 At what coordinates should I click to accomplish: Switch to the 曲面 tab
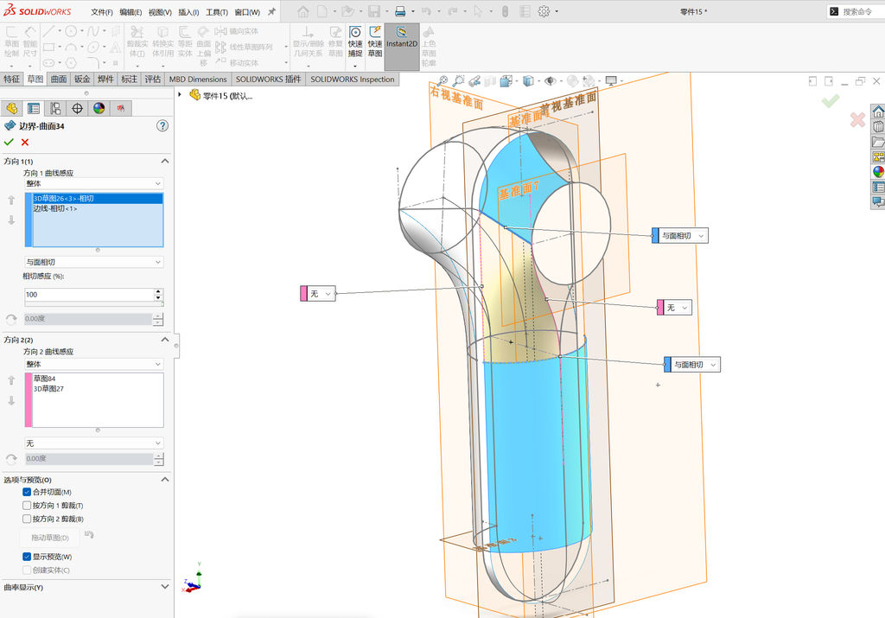click(59, 79)
